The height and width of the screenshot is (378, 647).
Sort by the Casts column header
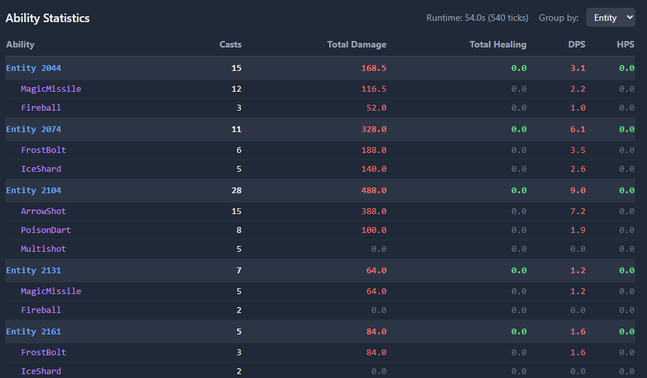(x=230, y=44)
